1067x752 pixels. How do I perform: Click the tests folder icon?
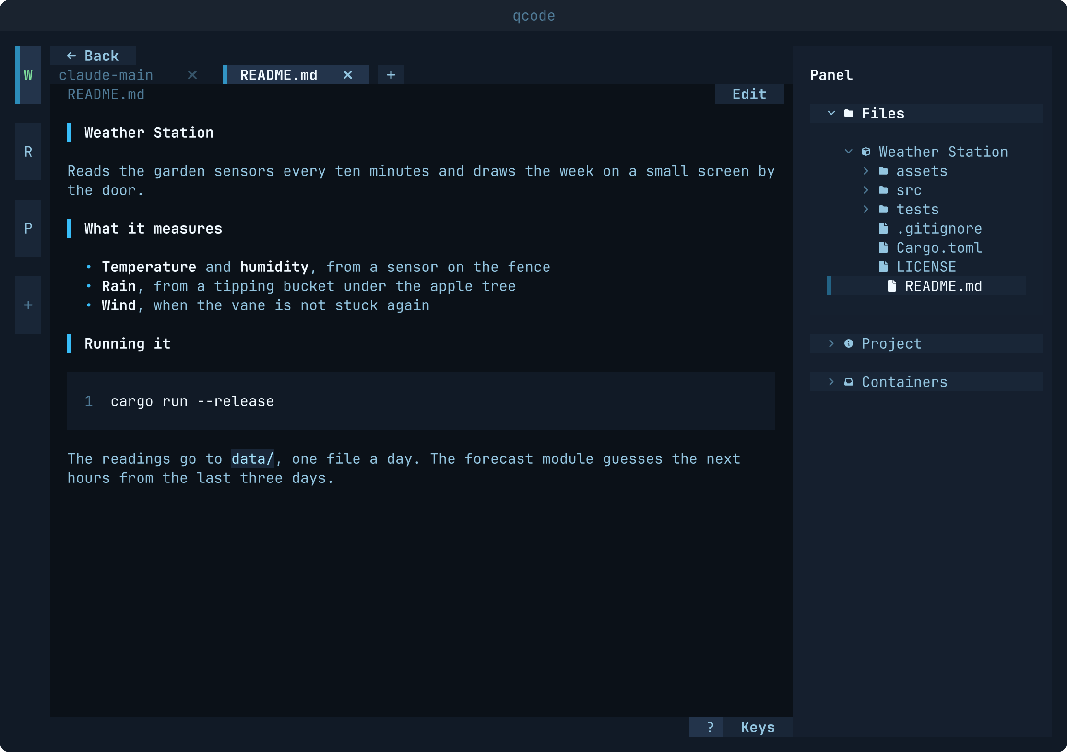tap(883, 209)
